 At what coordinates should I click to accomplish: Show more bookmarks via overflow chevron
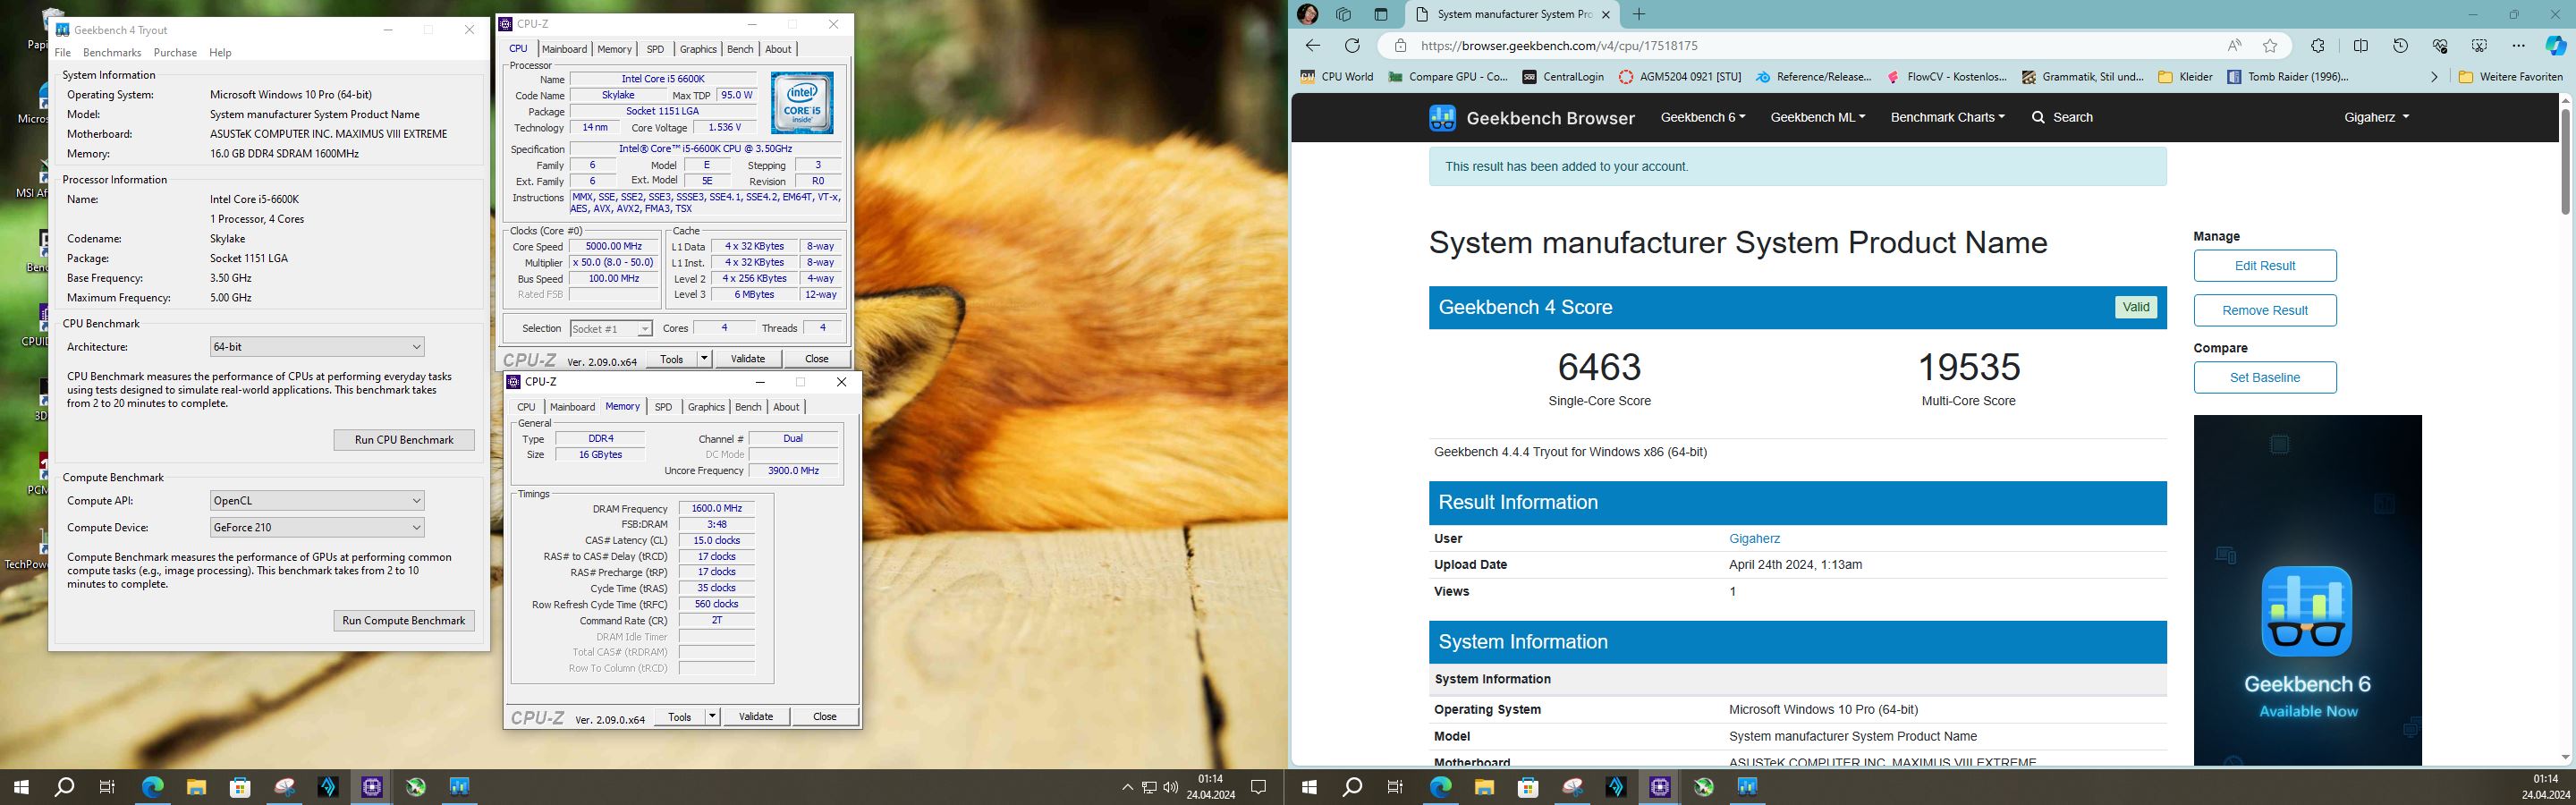click(x=2433, y=76)
